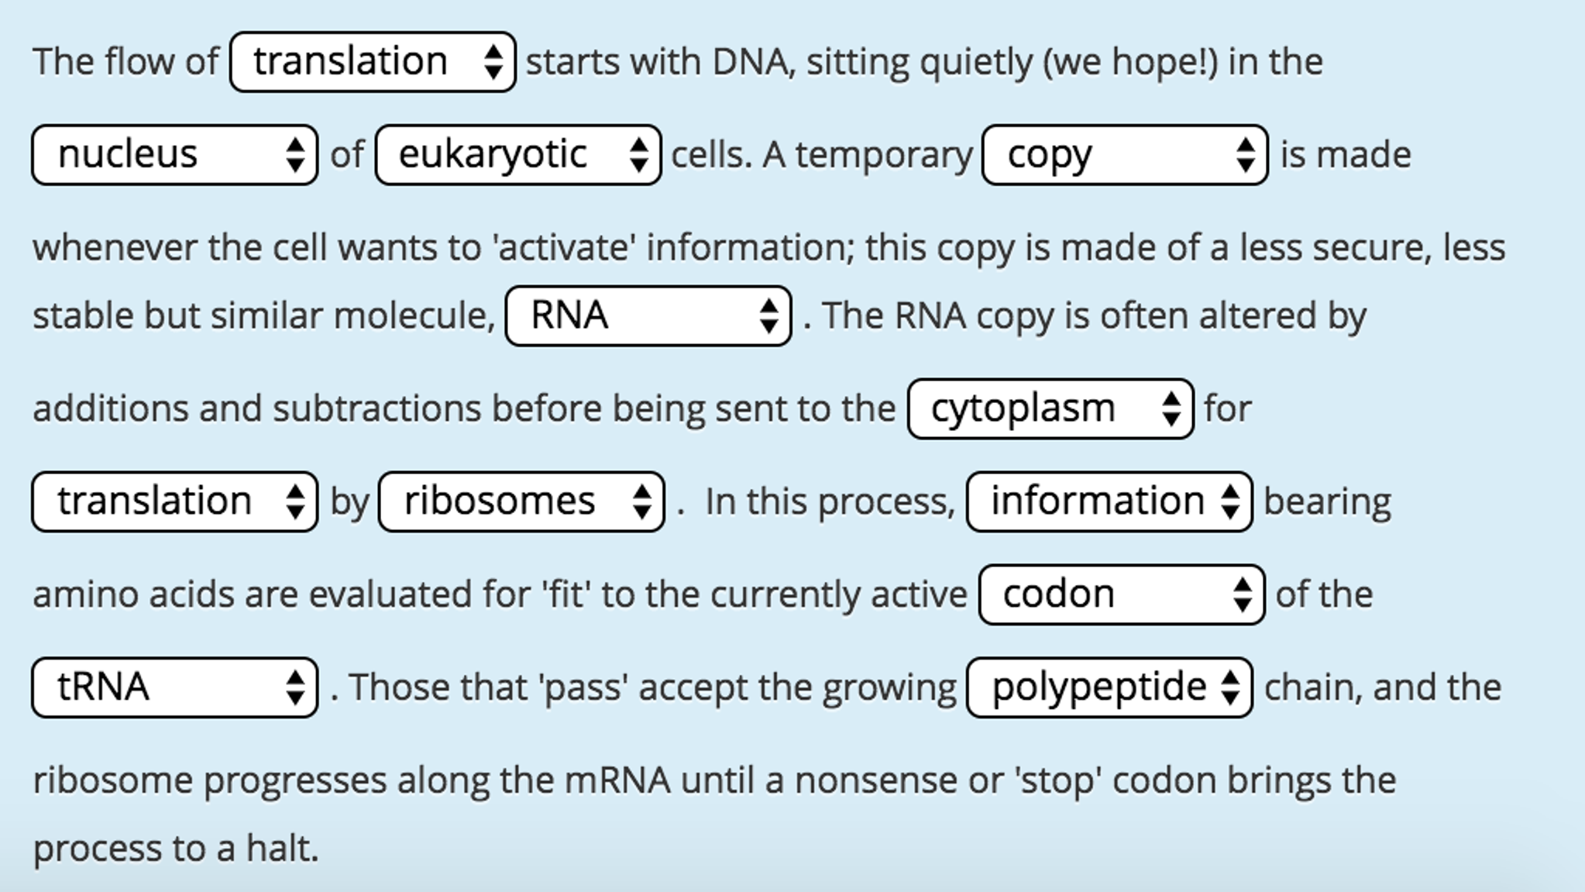This screenshot has width=1585, height=892.
Task: Click the arrows icon on the 'ribosomes' selector
Action: [641, 501]
